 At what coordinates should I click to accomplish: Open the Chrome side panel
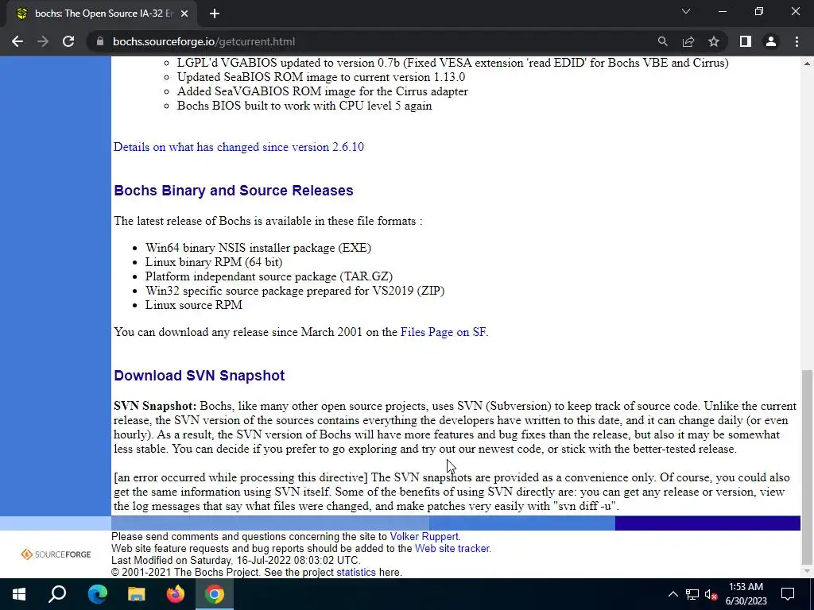(x=746, y=41)
